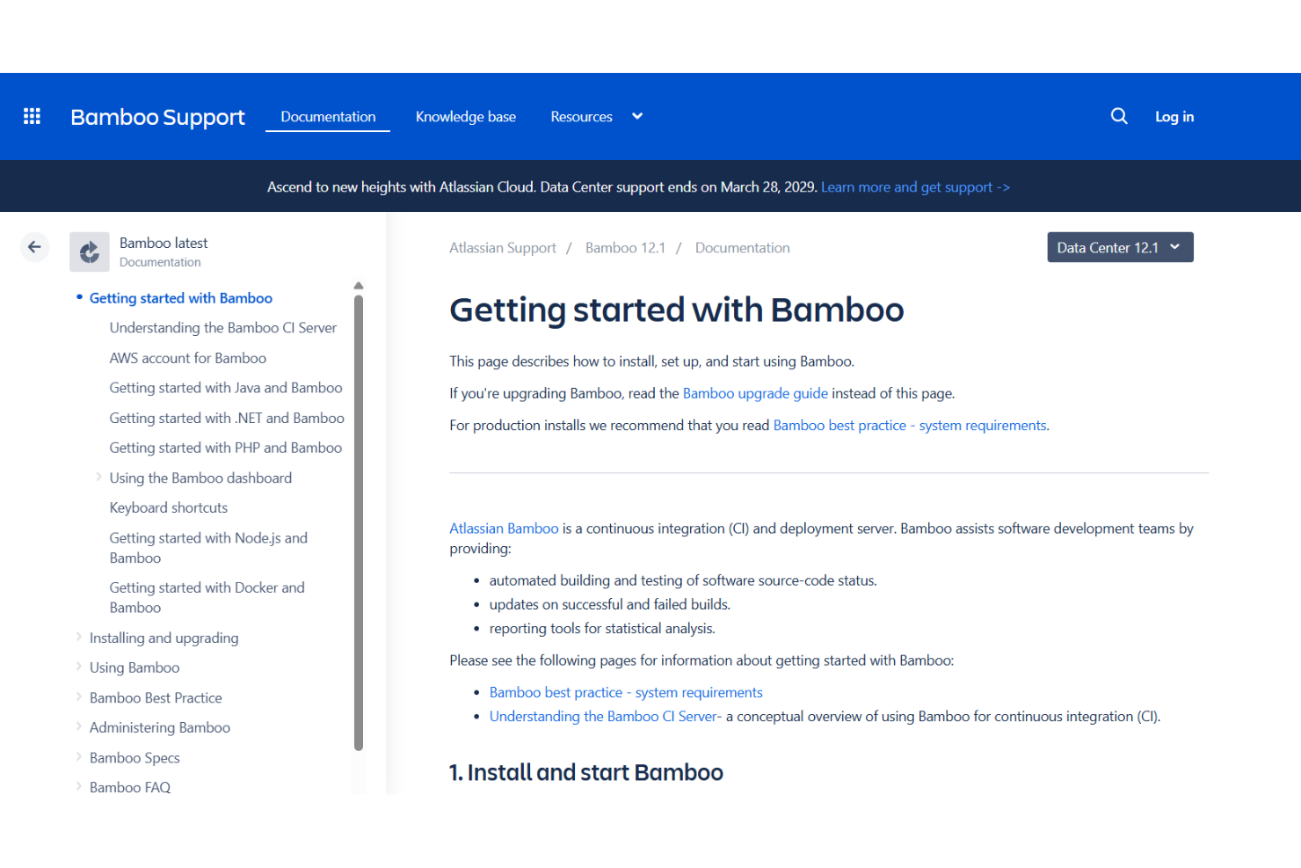Viewport: 1301px width, 868px height.
Task: Open Getting started with .NET and Bamboo
Action: click(227, 418)
